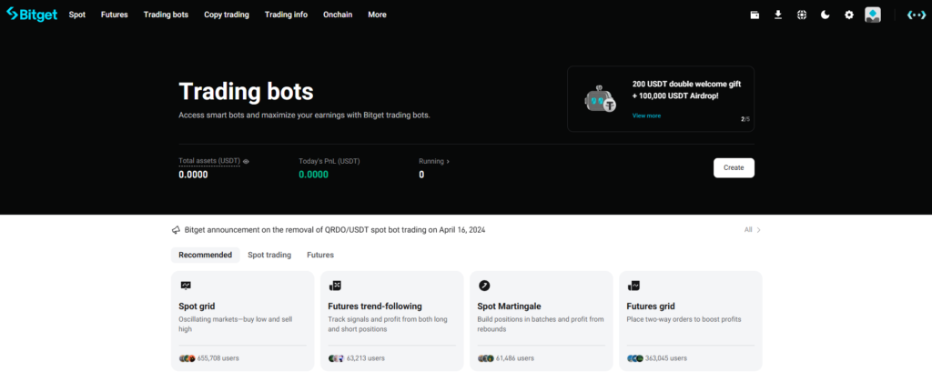Click the 363,045 users text
Screen dimensions: 932x392
[665, 358]
